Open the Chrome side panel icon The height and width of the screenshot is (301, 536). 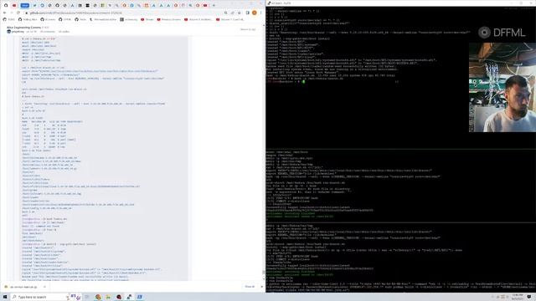[248, 13]
